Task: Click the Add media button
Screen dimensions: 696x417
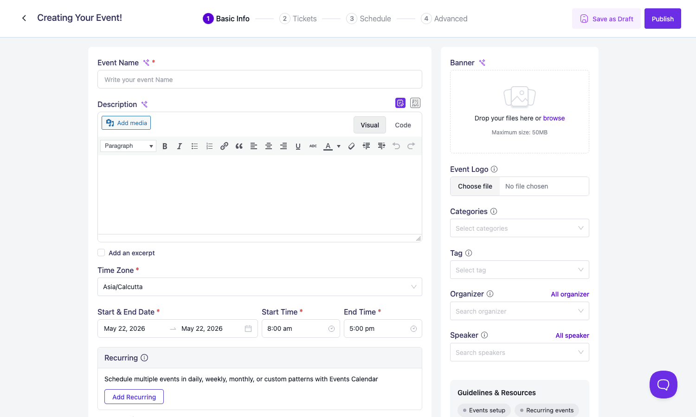Action: tap(126, 123)
